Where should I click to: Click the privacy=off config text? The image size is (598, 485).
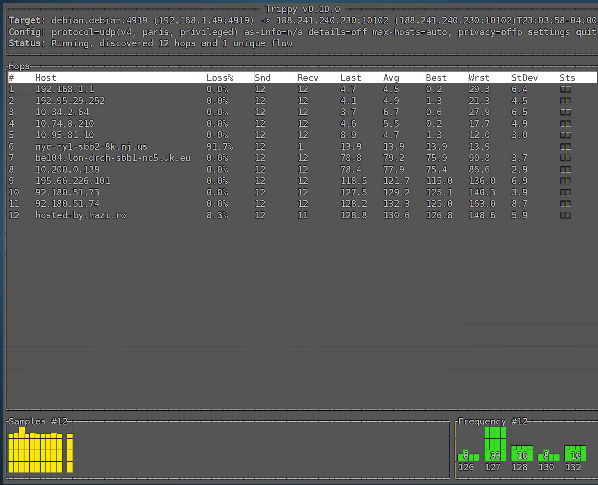487,32
